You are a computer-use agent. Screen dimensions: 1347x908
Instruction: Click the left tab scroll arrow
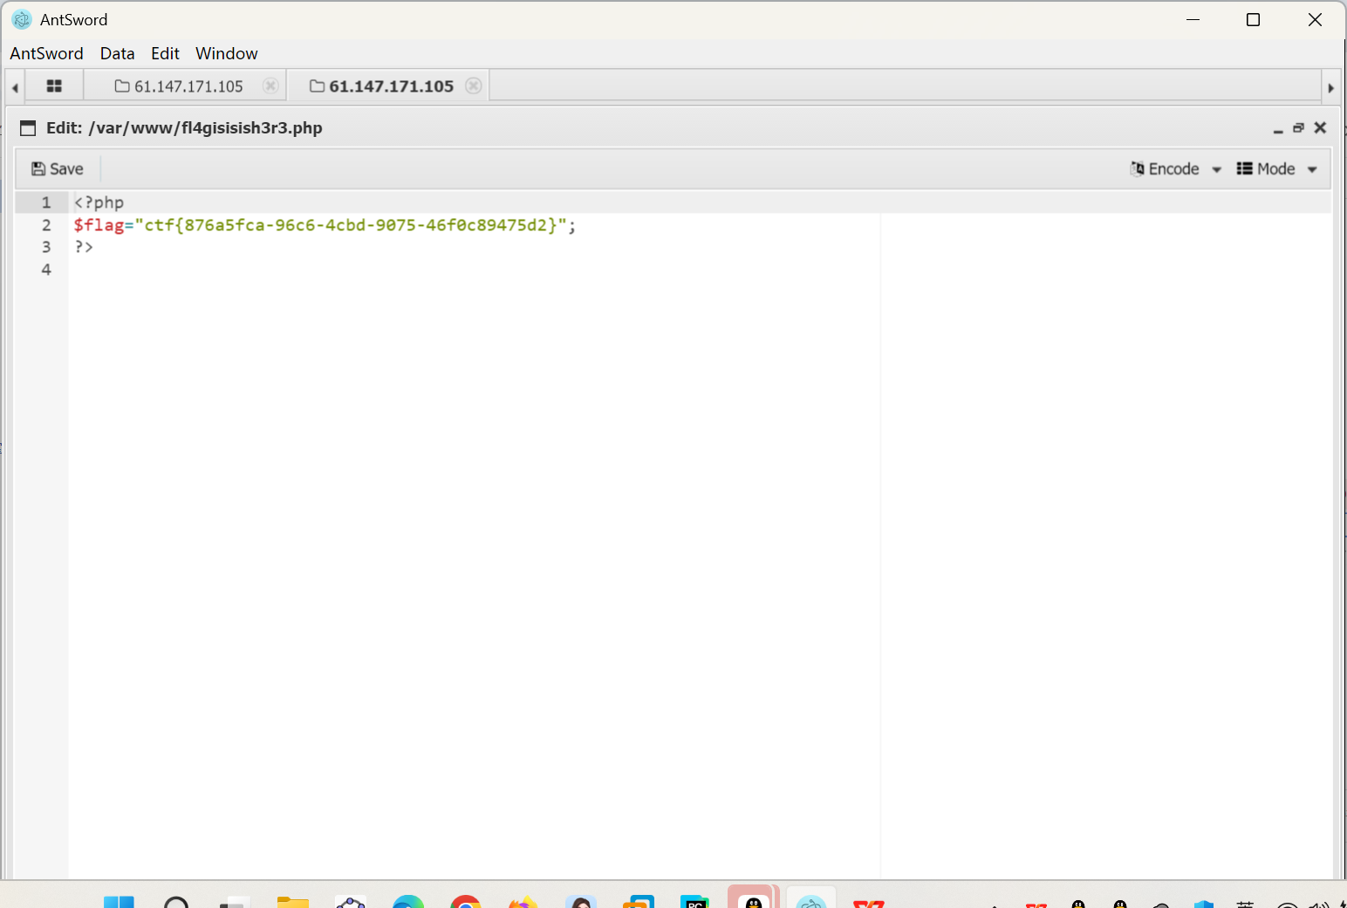tap(15, 87)
